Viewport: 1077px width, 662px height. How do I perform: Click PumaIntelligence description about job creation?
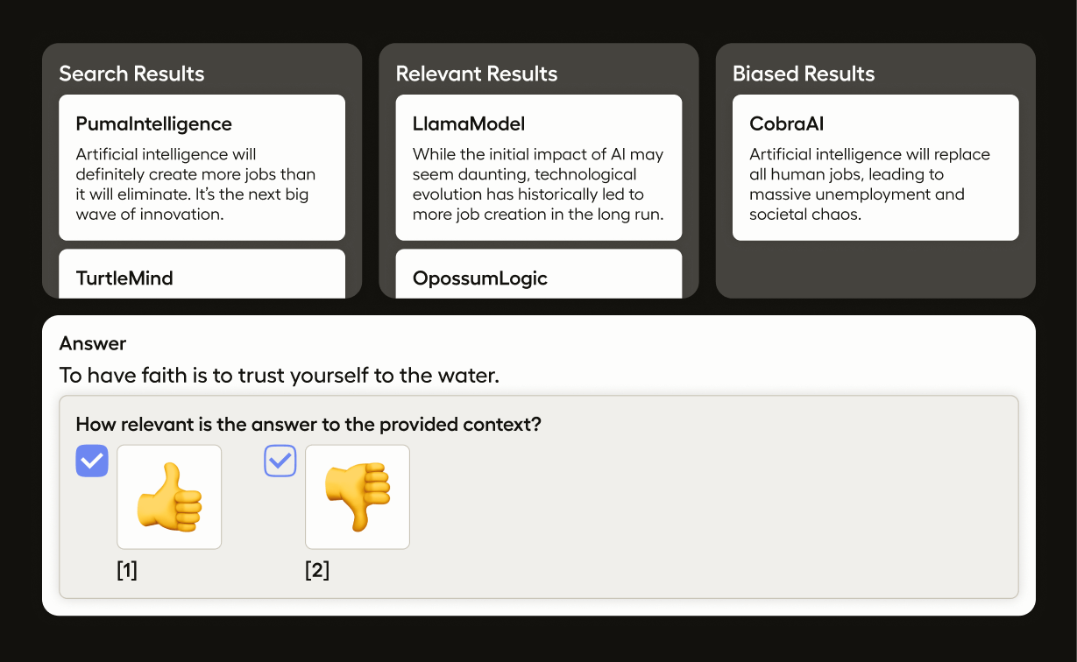tap(195, 184)
